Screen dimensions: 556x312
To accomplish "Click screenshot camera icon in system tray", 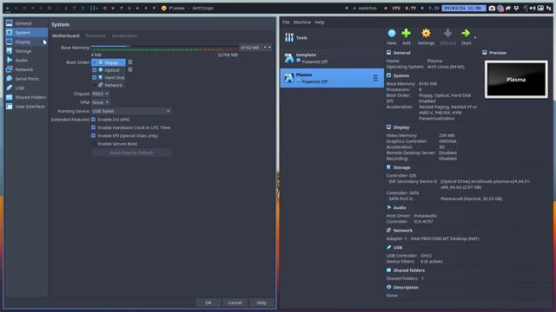I will pyautogui.click(x=492, y=8).
